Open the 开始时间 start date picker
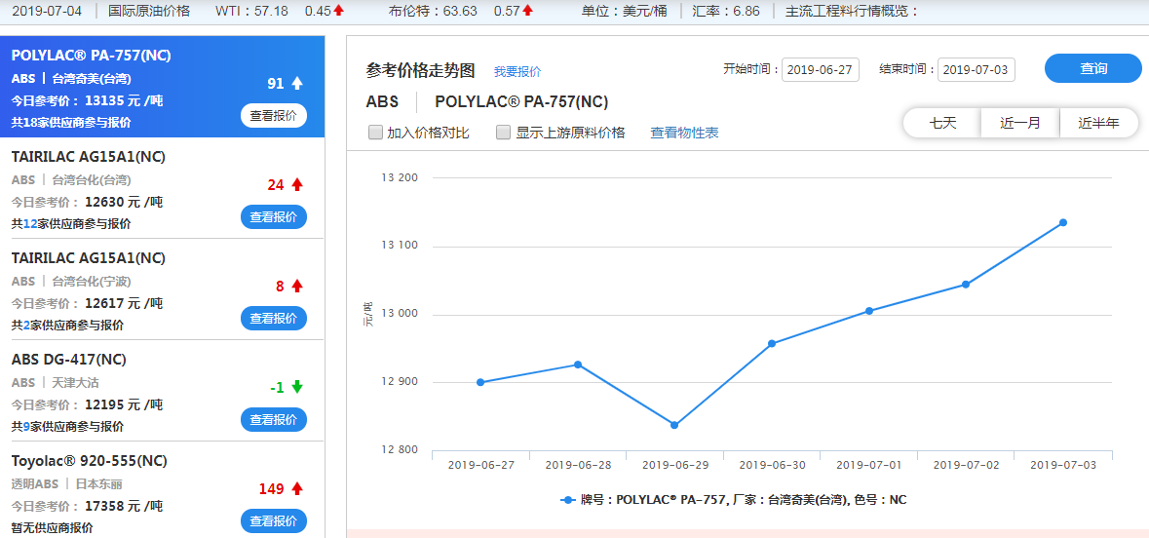 [820, 70]
